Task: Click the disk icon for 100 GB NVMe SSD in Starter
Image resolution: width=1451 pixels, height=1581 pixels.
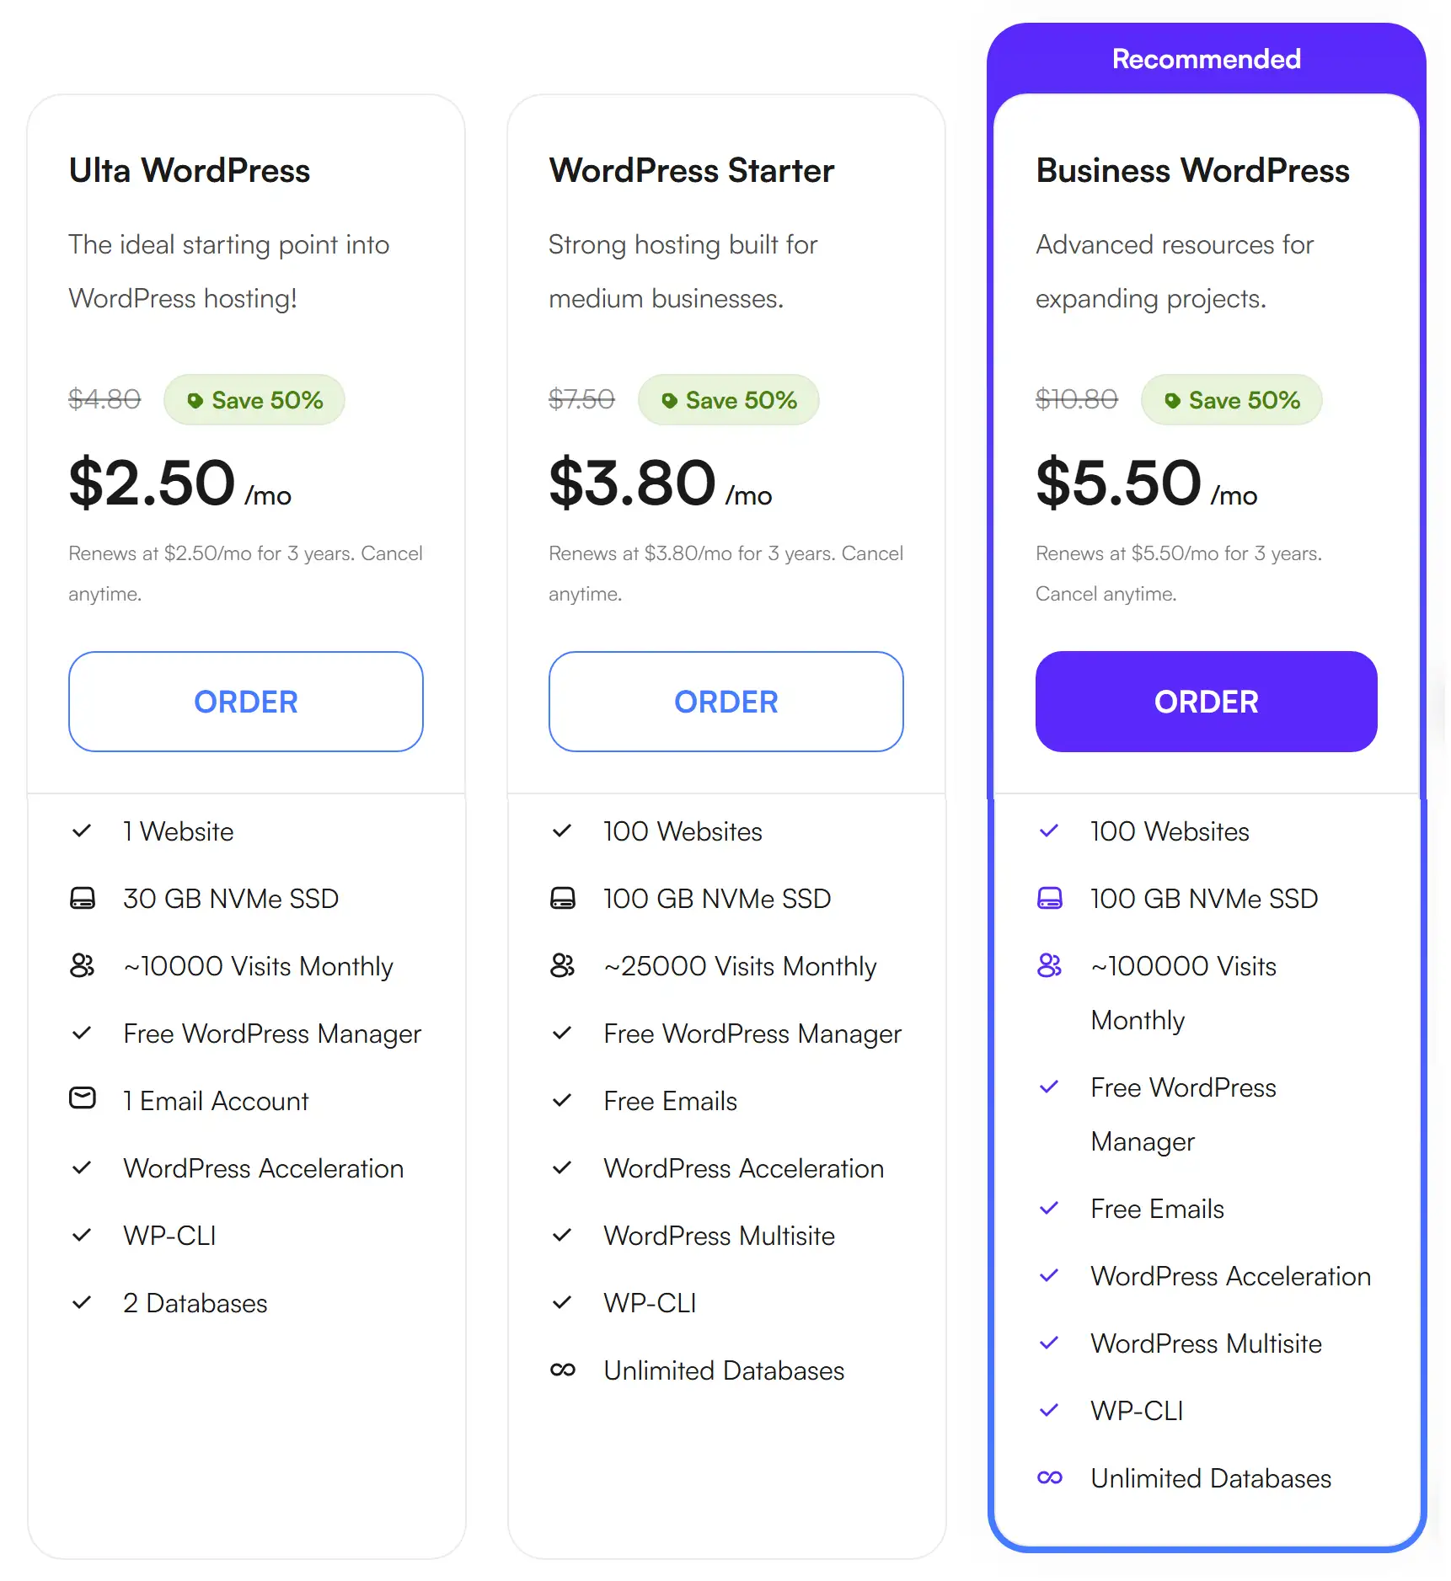Action: (562, 898)
